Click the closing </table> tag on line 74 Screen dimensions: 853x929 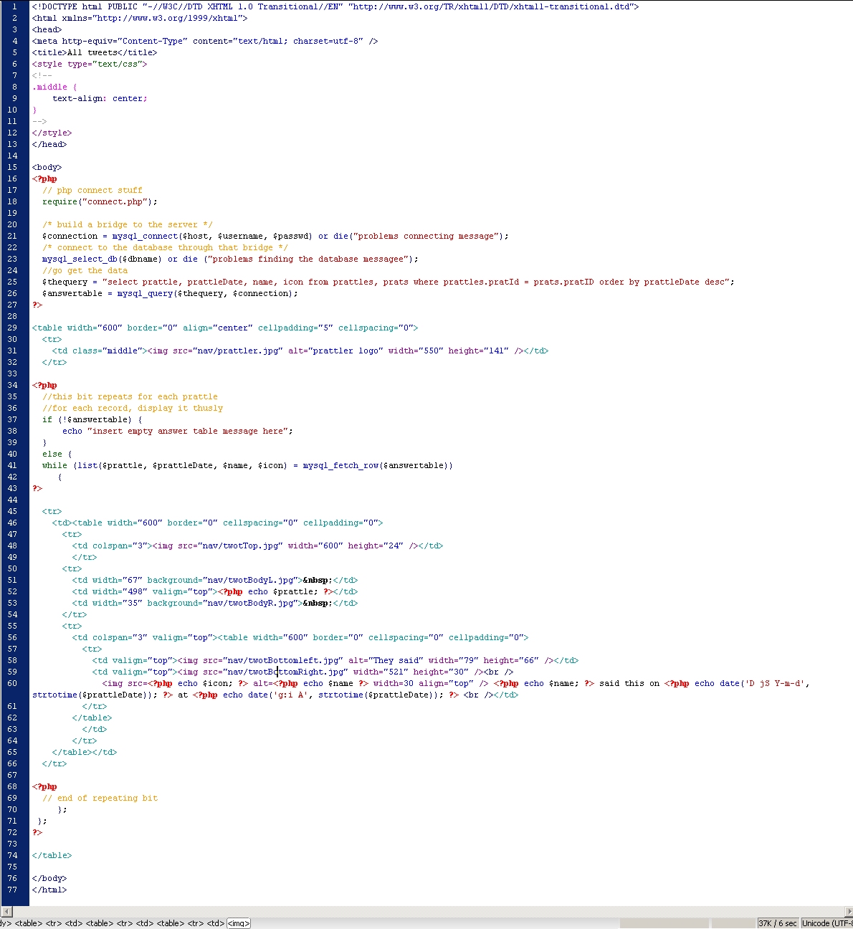tap(52, 855)
